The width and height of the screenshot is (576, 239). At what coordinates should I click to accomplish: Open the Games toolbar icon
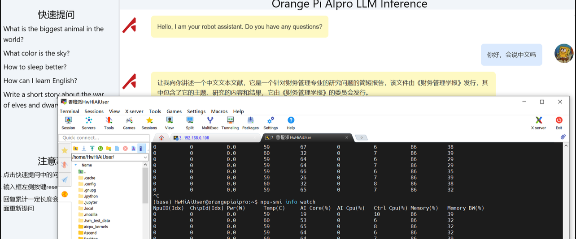coord(129,123)
